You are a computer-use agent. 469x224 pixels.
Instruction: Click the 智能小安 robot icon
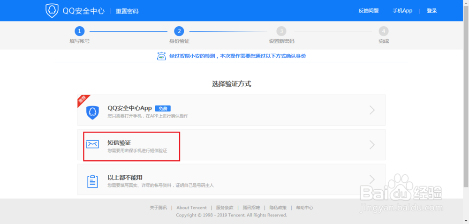[x=161, y=56]
